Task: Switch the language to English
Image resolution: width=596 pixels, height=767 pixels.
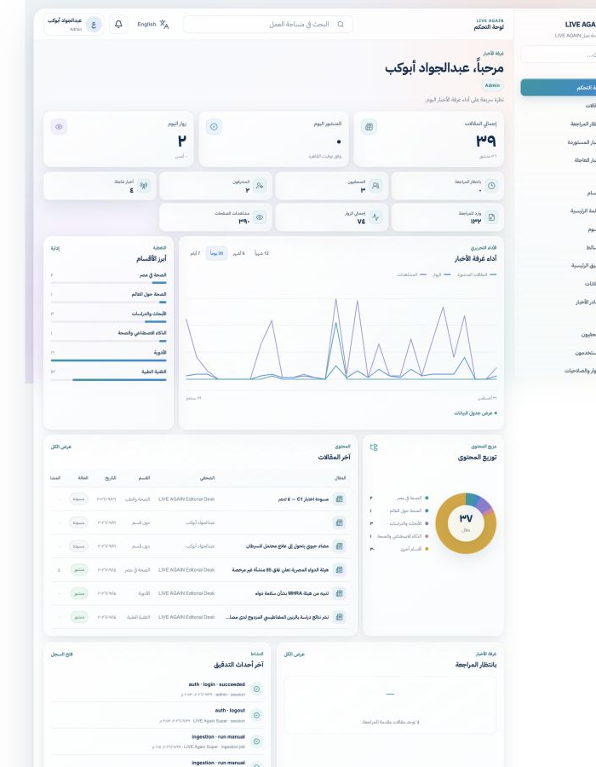Action: [146, 25]
